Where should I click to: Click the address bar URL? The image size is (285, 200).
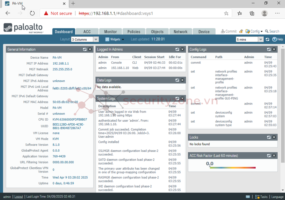tap(116, 13)
